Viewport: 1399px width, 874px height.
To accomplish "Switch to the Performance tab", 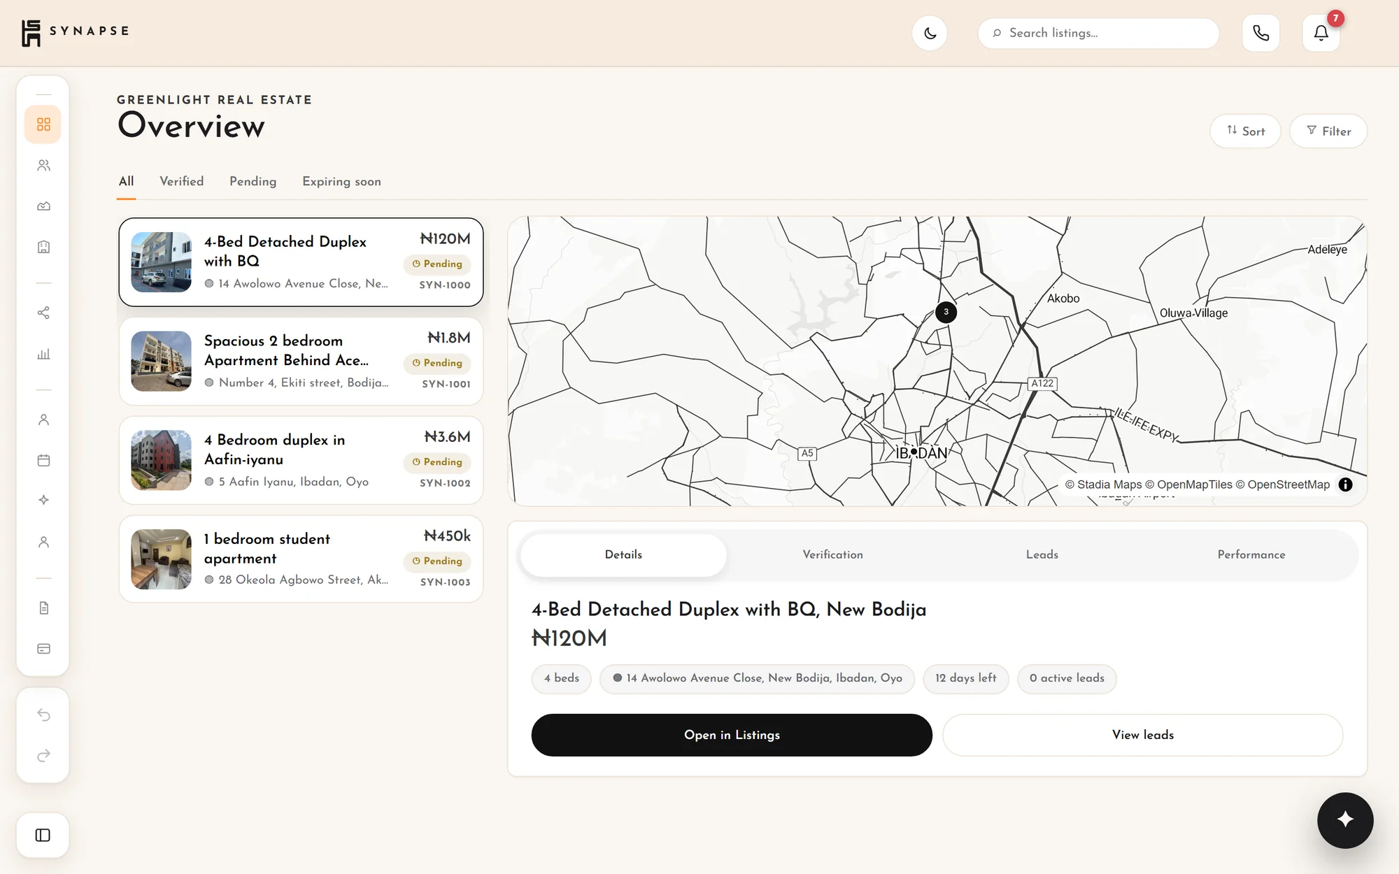I will click(1251, 555).
